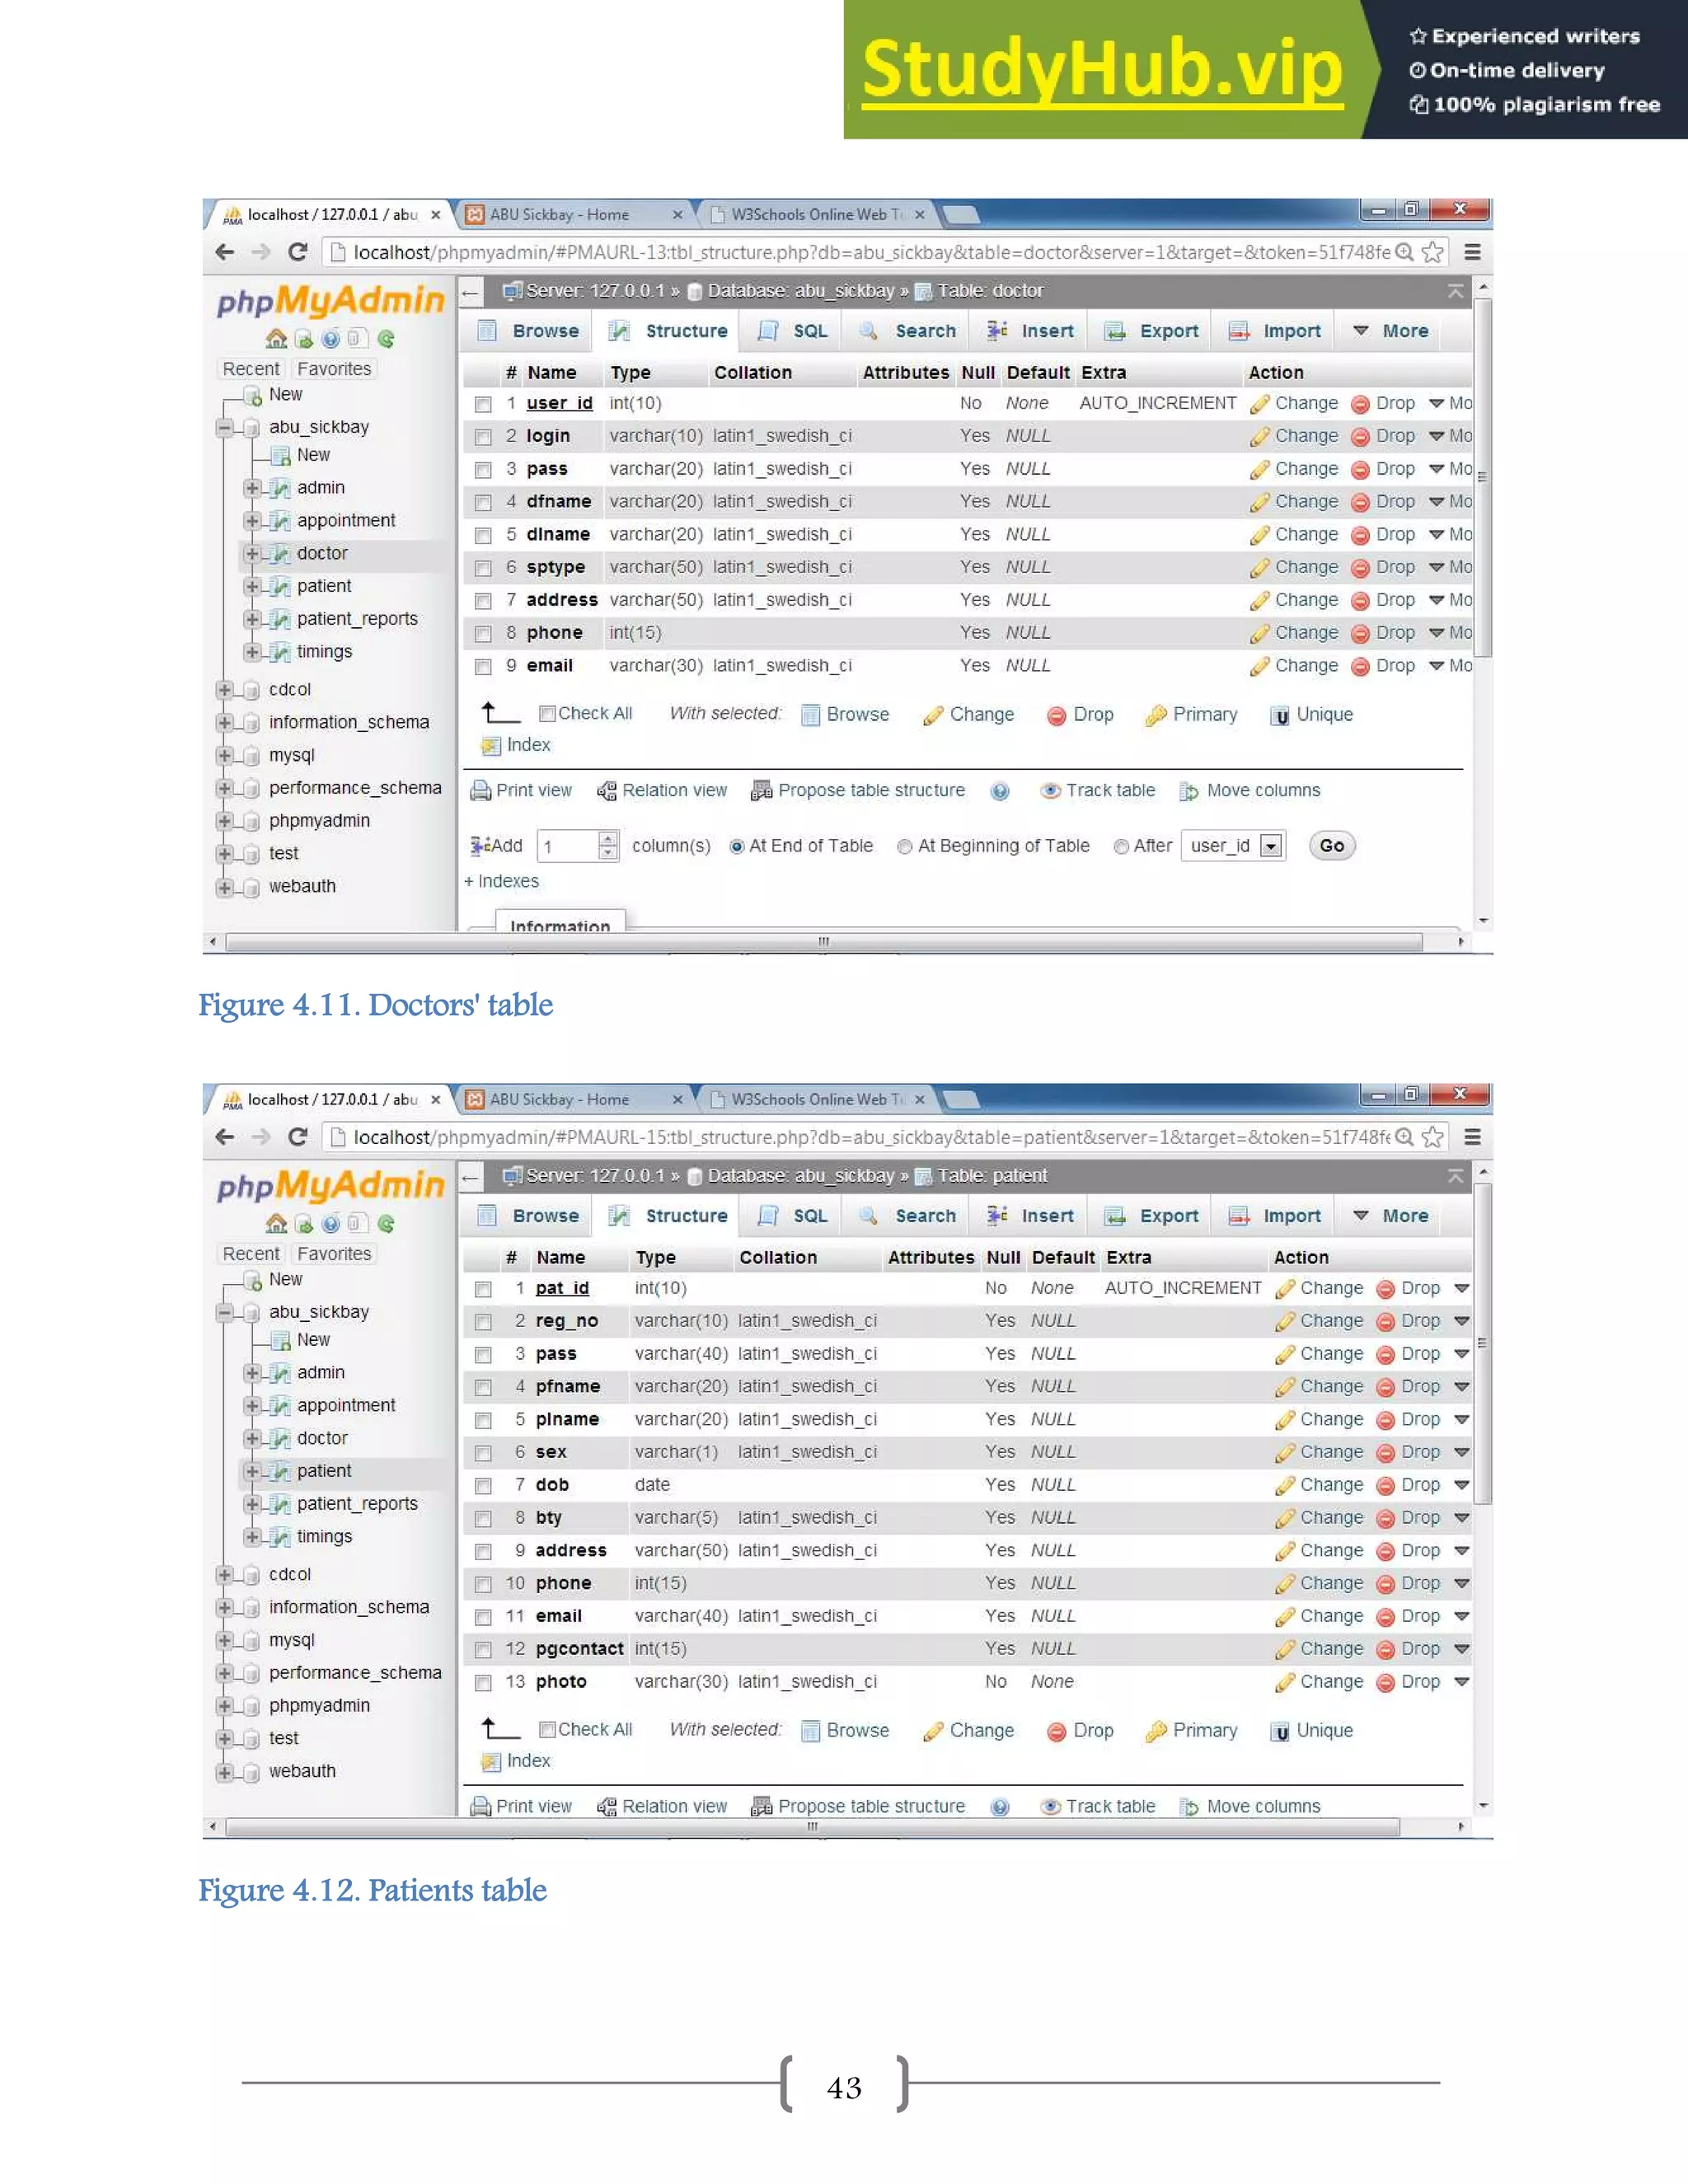Click reload navigation icon in upper phpMyAdmin sidebar
Viewport: 1688px width, 2184px height.
pyautogui.click(x=386, y=339)
